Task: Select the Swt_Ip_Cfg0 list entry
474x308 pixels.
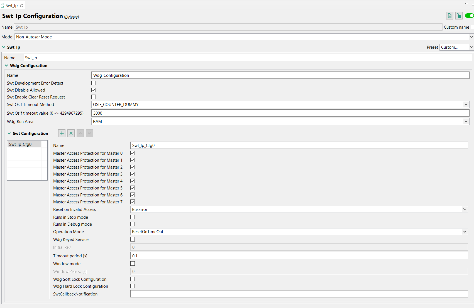Action: [20, 144]
